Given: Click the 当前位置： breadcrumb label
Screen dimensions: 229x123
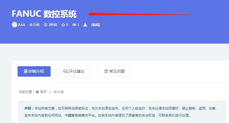Looking at the screenshot, I should pyautogui.click(x=27, y=92).
